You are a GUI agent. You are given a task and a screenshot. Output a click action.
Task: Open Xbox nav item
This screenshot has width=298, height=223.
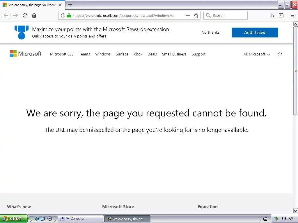(x=138, y=54)
